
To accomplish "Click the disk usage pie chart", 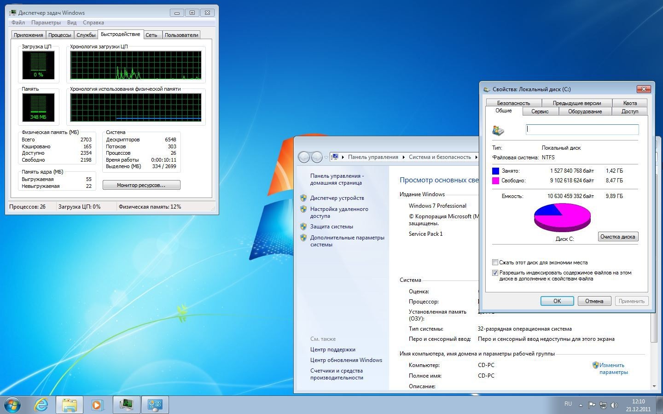I will pyautogui.click(x=562, y=218).
